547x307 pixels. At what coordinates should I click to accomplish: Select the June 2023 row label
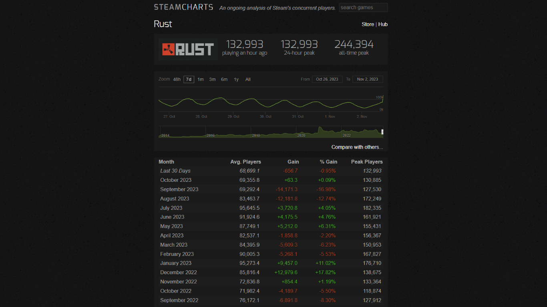(172, 217)
